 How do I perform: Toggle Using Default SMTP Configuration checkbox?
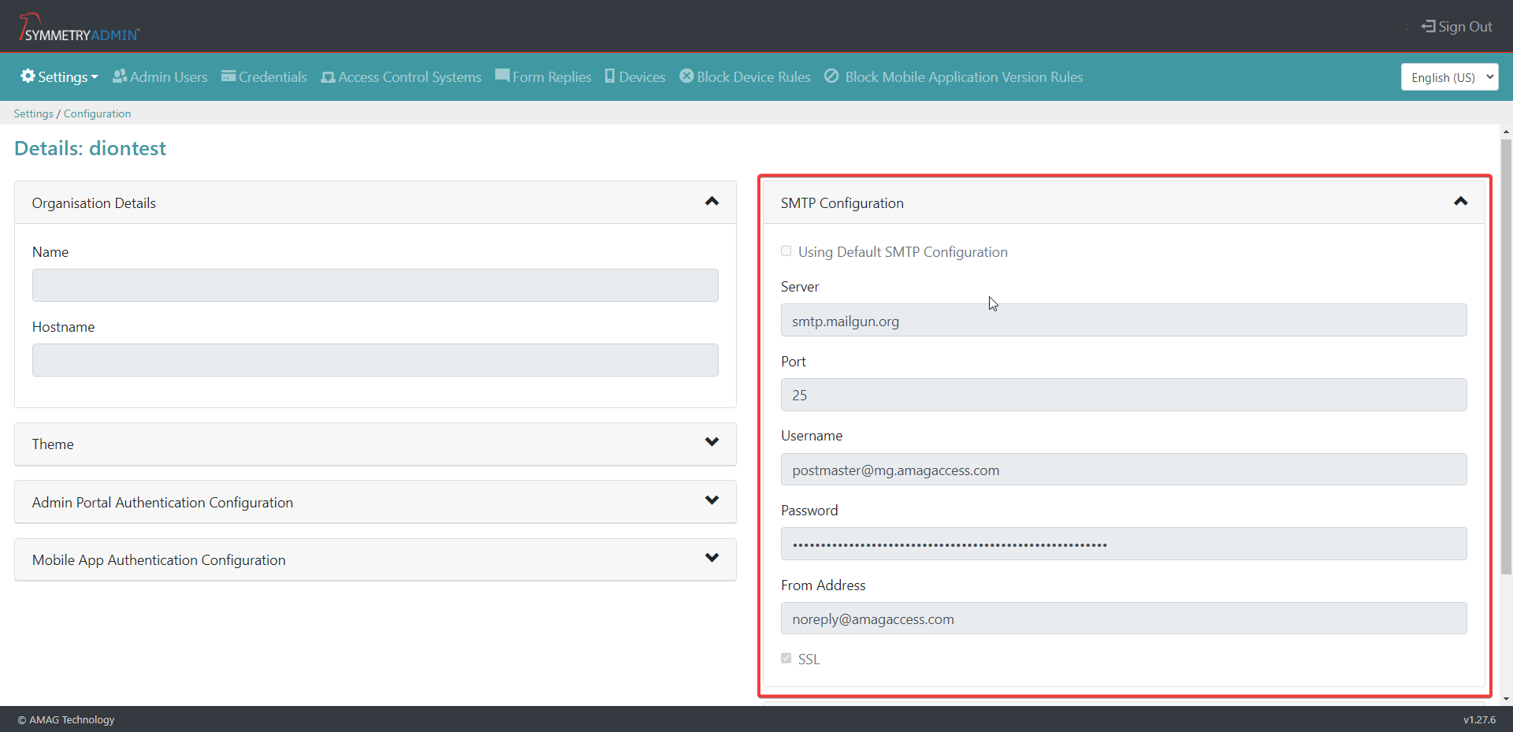786,251
